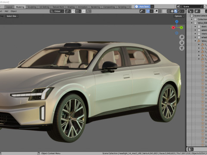Open the snap-to options dropdown
The image size is (207, 155).
pos(78,11)
